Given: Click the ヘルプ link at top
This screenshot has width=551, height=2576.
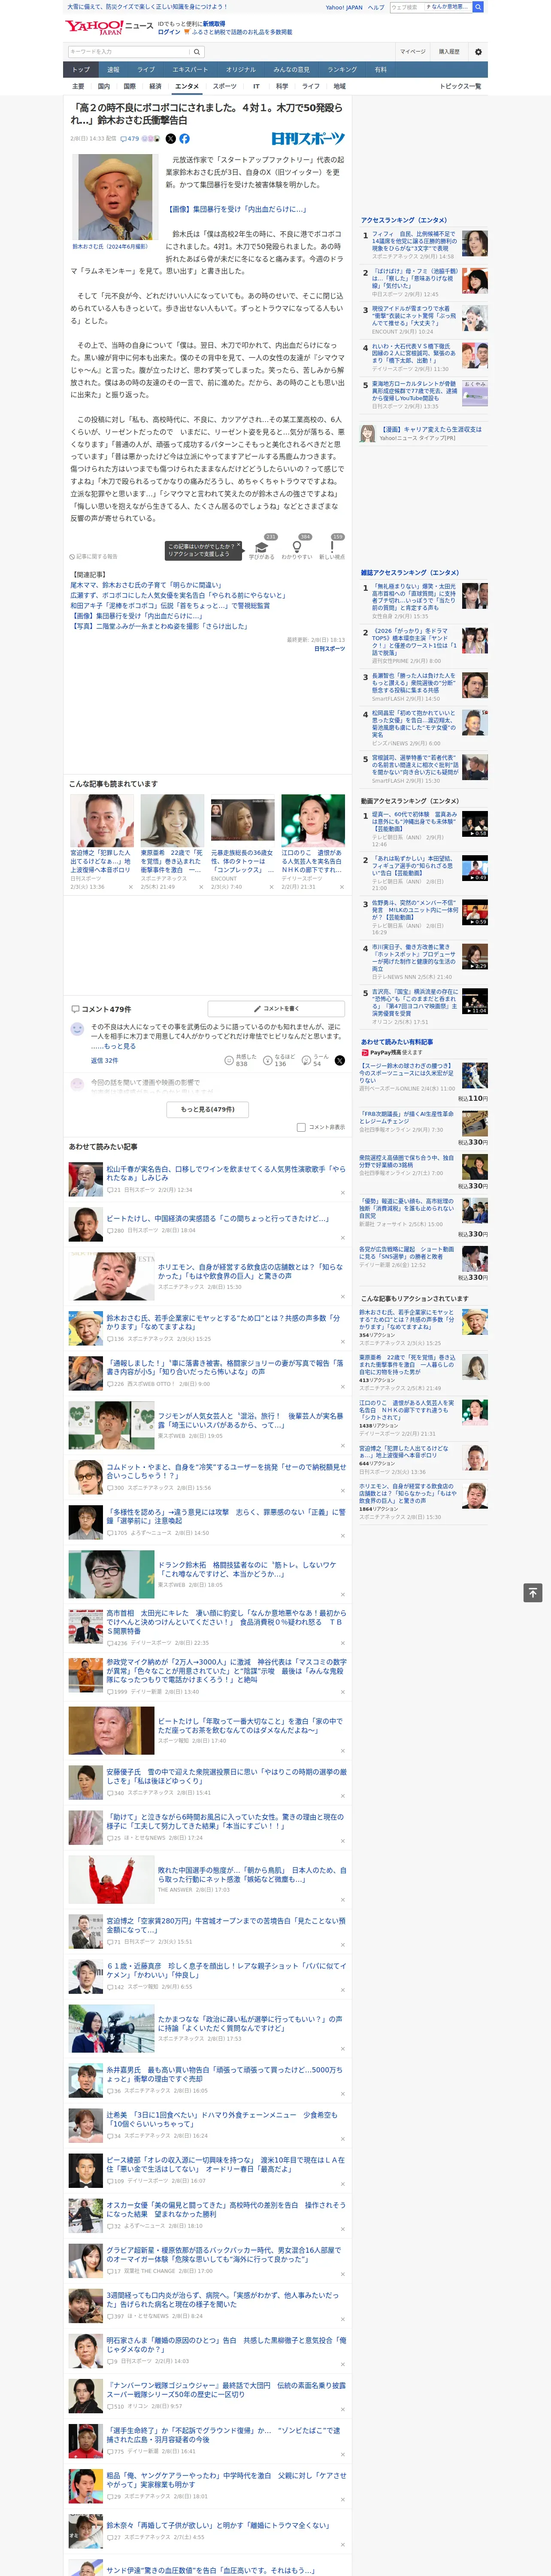Looking at the screenshot, I should (x=375, y=7).
